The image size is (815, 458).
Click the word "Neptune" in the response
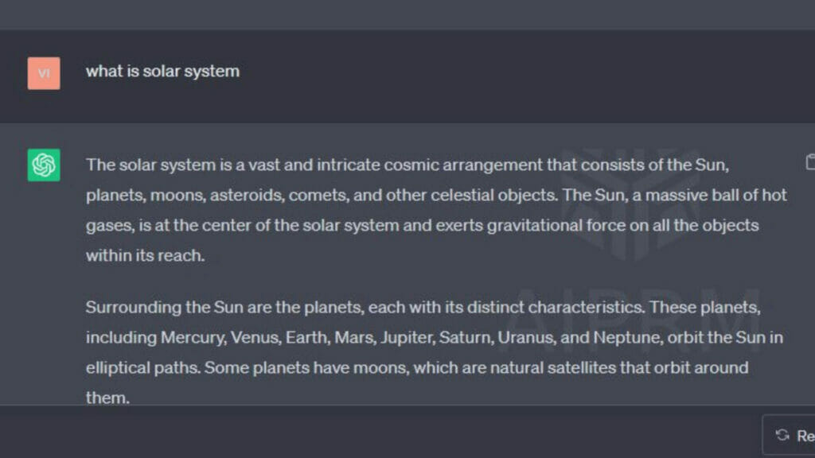[628, 337]
